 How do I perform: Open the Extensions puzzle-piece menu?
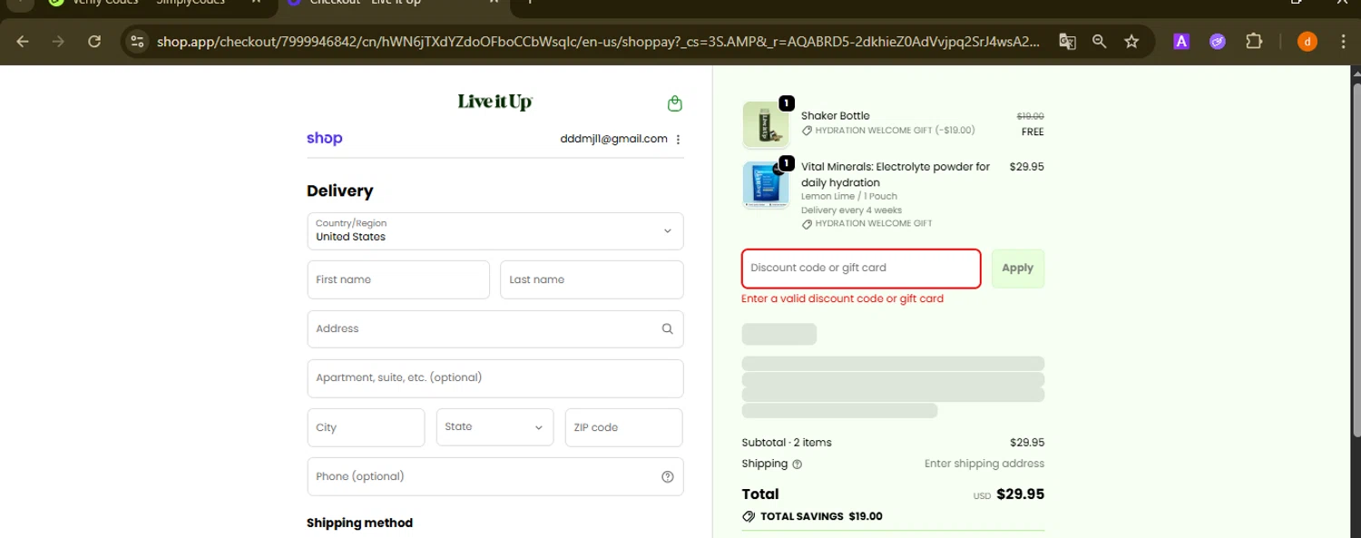coord(1254,41)
